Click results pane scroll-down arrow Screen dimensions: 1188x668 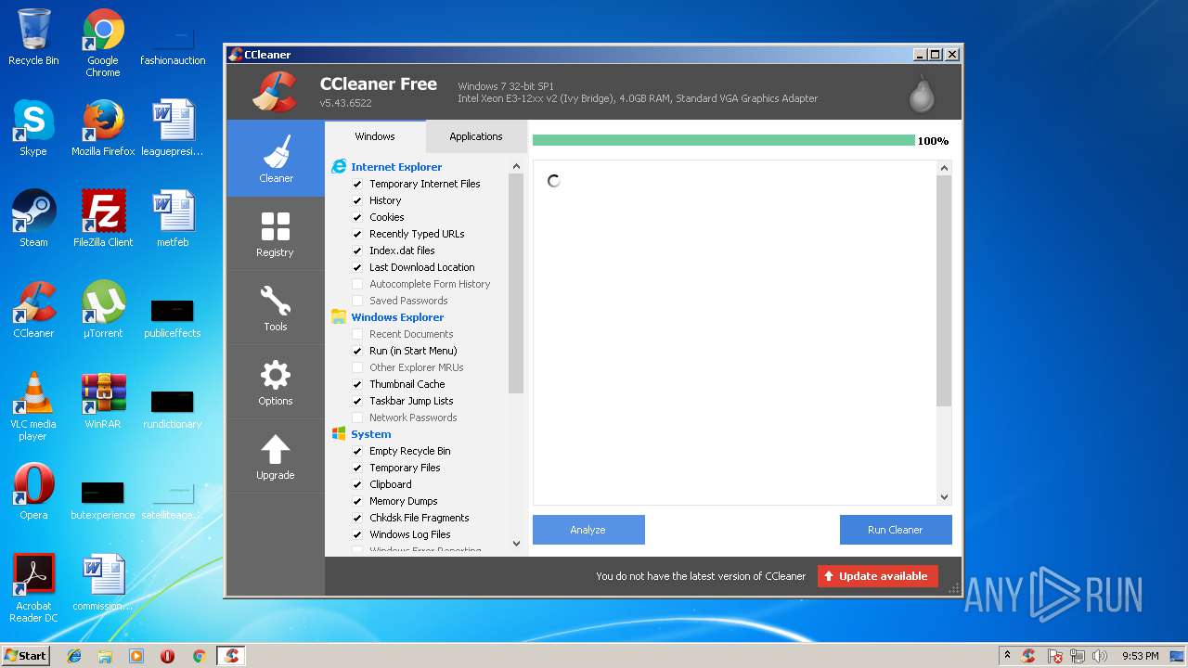pos(944,496)
